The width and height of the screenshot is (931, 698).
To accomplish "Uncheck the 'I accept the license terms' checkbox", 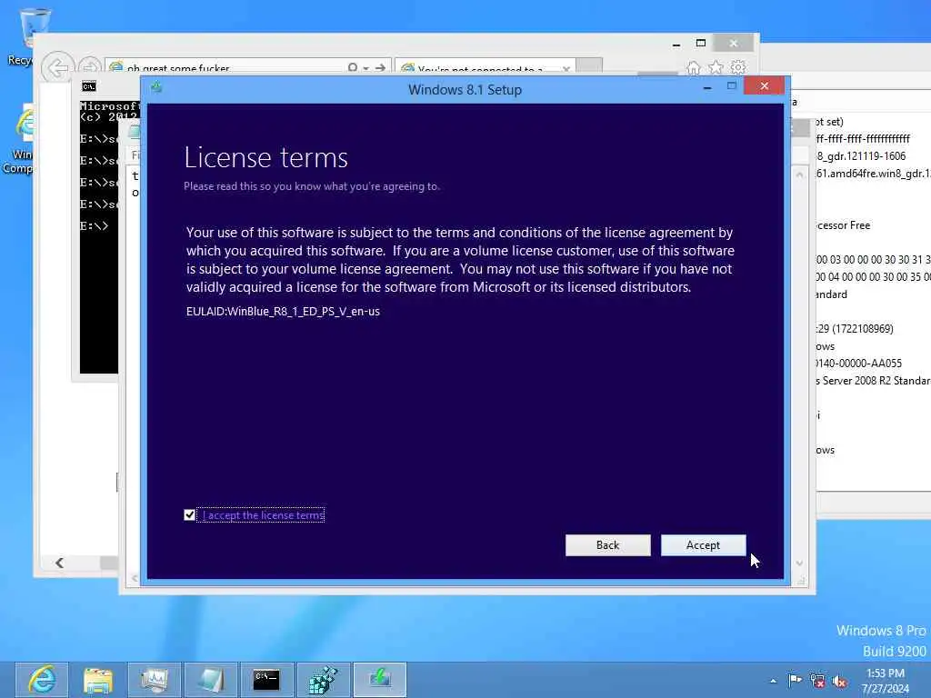I will [189, 515].
